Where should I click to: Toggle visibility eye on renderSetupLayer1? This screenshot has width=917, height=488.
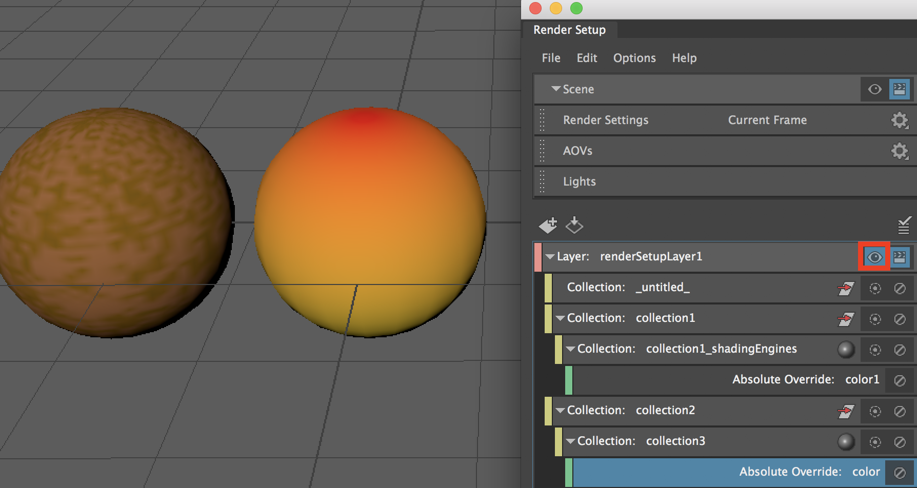click(875, 257)
